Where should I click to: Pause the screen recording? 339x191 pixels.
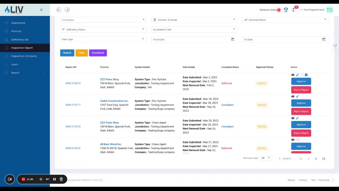pos(54,179)
